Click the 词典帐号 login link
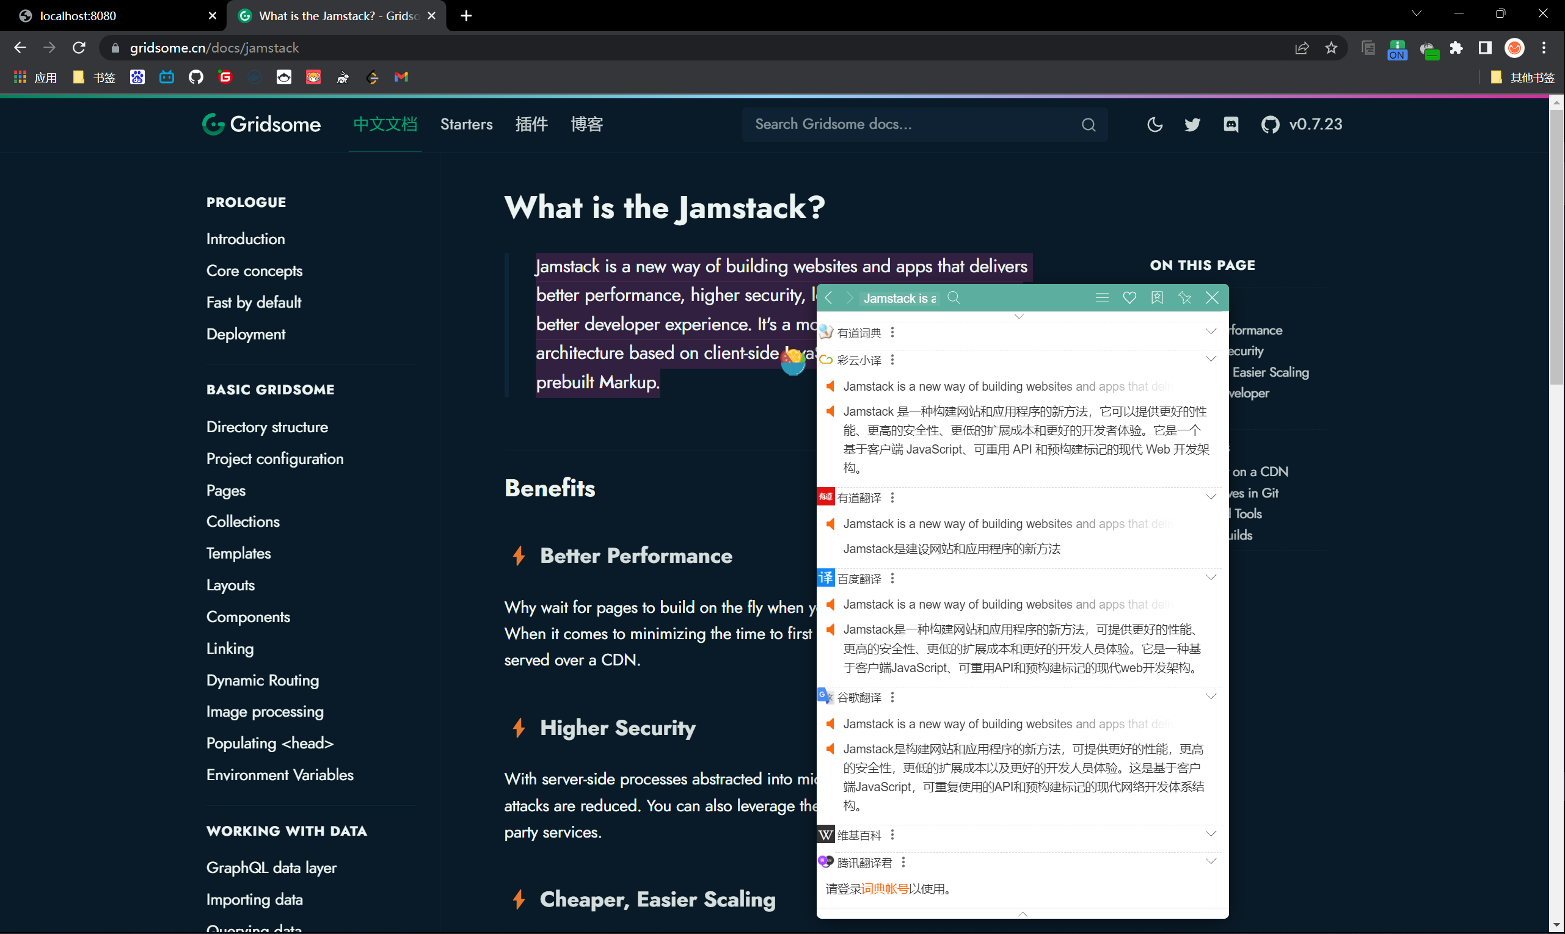 [x=885, y=889]
